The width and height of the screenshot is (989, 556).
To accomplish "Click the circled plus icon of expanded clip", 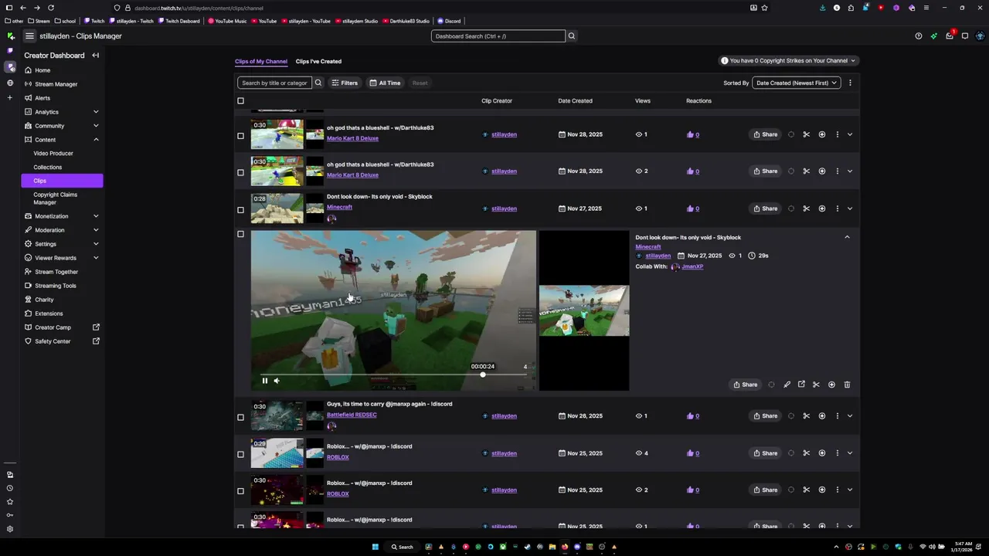I will (x=831, y=385).
